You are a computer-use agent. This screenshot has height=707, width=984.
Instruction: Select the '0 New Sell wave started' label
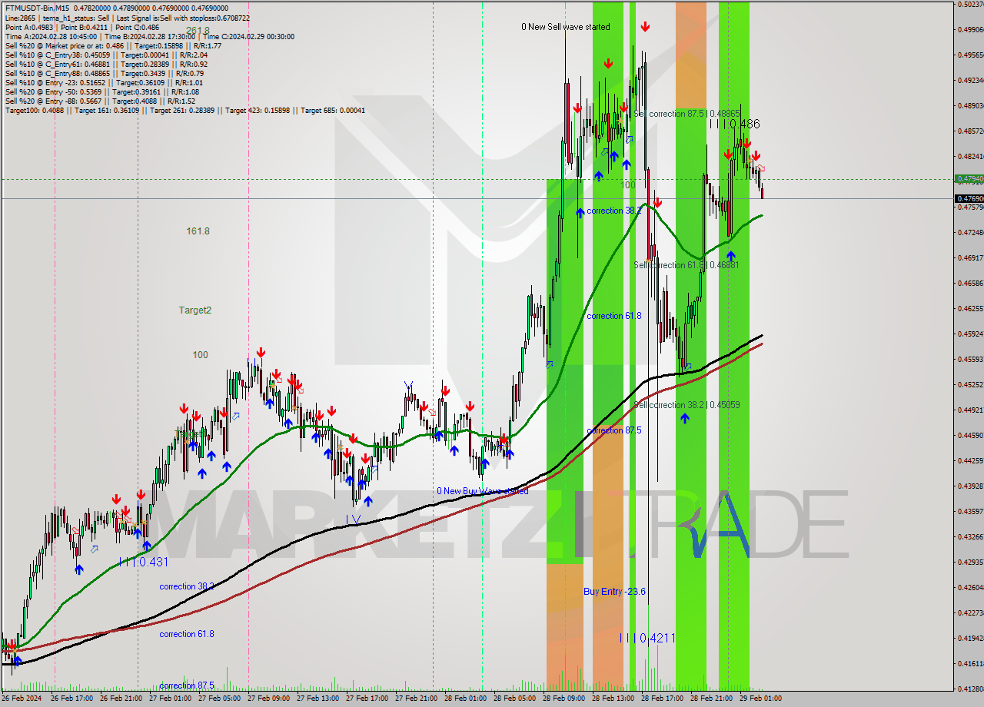click(x=565, y=27)
